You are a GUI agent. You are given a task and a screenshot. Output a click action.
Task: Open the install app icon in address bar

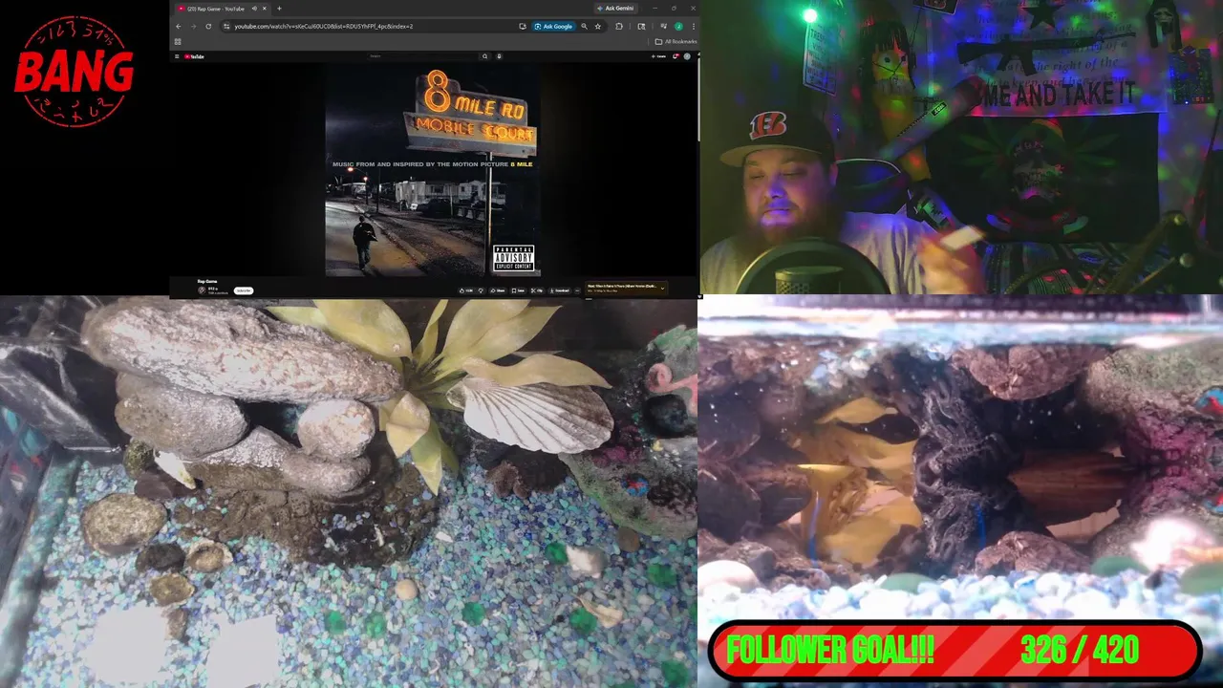click(523, 27)
